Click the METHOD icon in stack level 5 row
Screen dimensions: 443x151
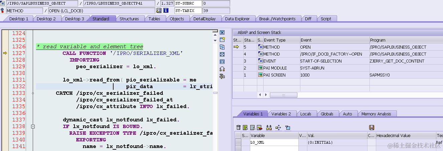261,47
